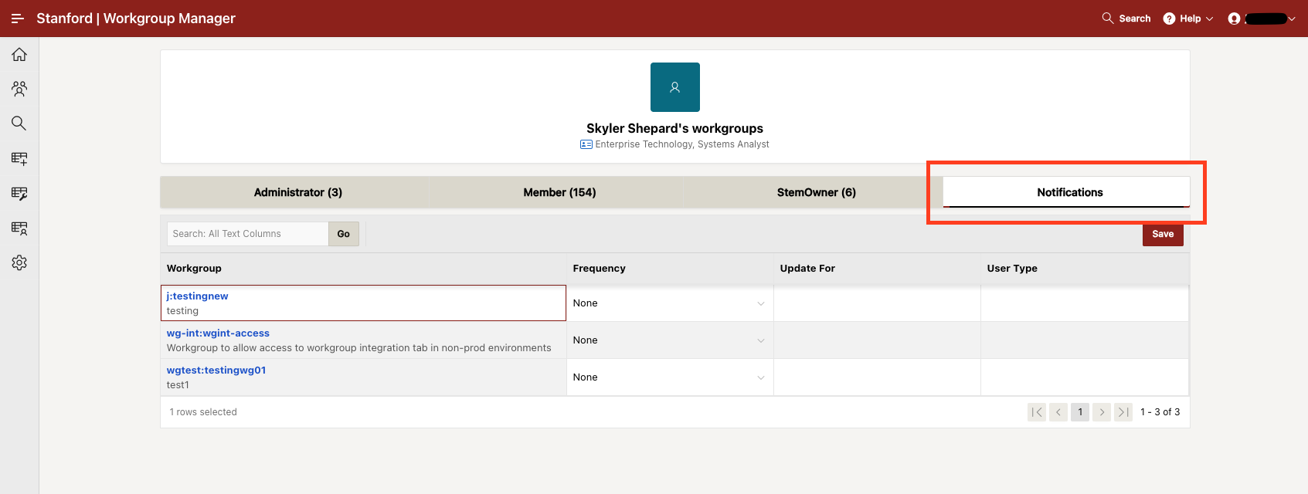Click the Go search button
Screen dimensions: 1308x494
(344, 234)
